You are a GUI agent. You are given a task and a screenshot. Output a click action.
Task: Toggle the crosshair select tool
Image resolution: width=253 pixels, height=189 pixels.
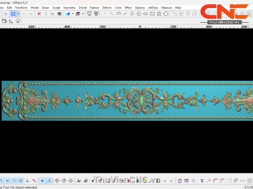tap(6, 14)
